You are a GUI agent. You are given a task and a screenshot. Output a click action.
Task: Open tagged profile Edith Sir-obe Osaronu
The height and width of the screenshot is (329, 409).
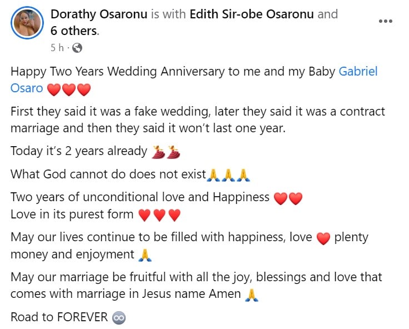coord(252,14)
